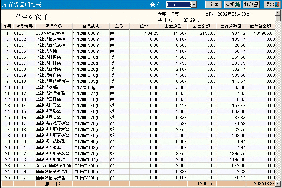Screen dimensions: 282x188
Task: Select the 李锦记桂林酱 cell in row 6
Action: (48, 63)
